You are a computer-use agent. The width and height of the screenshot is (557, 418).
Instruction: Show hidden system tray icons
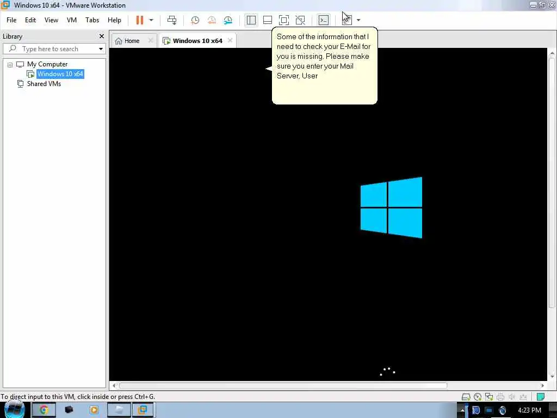(x=462, y=410)
